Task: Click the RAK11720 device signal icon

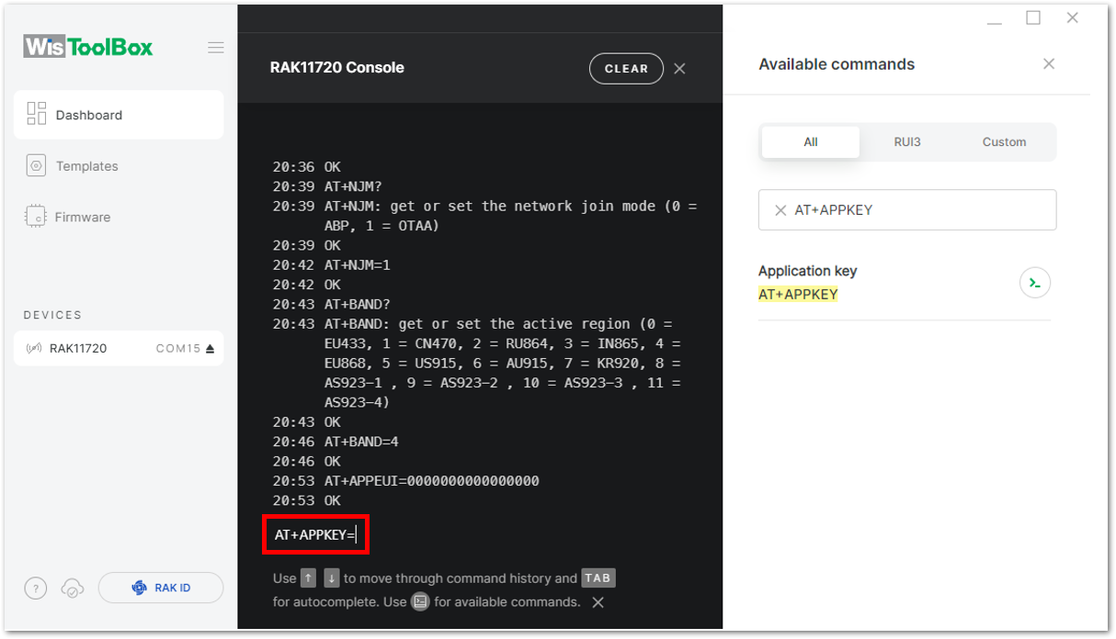Action: [34, 349]
